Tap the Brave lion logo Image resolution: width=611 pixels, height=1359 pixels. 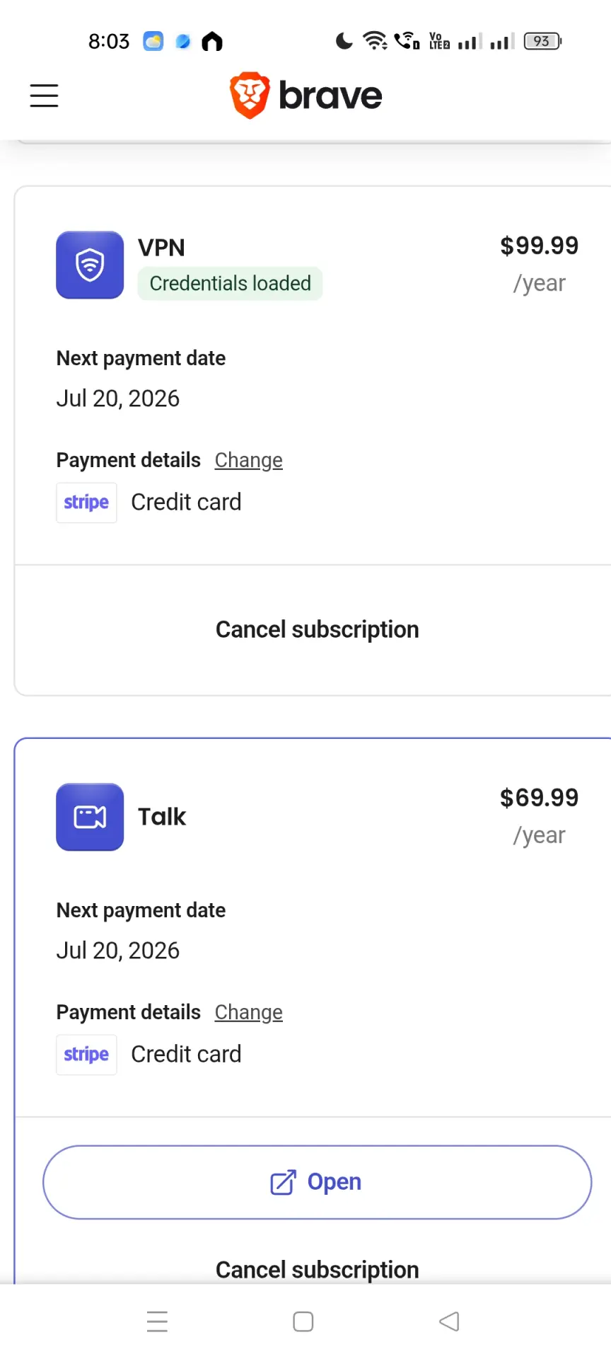point(250,96)
